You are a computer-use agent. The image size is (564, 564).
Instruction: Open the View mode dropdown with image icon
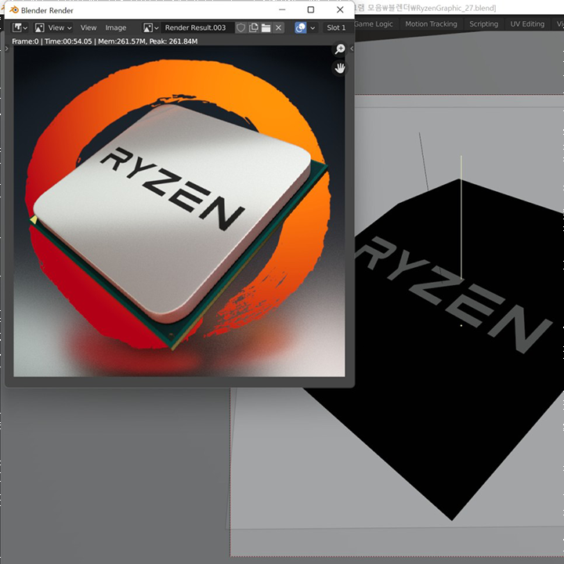click(x=53, y=27)
